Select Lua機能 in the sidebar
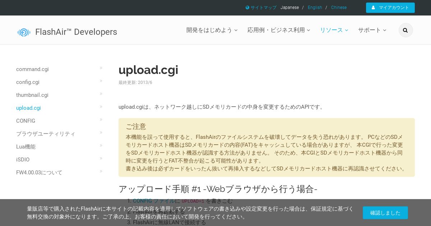The image size is (431, 226). [26, 147]
